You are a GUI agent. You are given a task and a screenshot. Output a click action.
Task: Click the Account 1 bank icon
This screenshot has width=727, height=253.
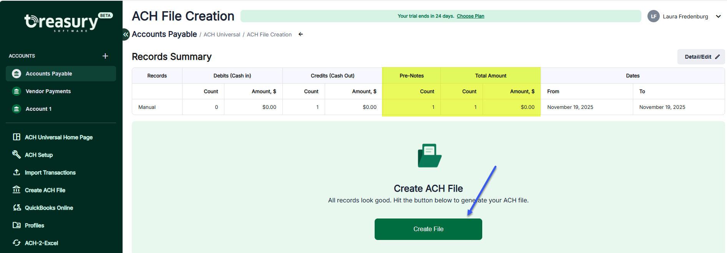point(17,109)
